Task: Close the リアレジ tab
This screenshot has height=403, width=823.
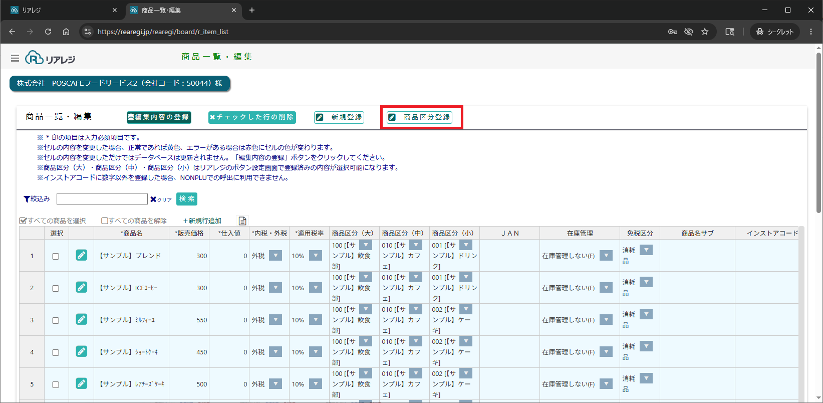Action: coord(115,10)
